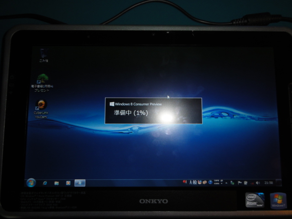The image size is (292, 219).
Task: Toggle the CAPS lock indicator in language bar
Action: 217,181
